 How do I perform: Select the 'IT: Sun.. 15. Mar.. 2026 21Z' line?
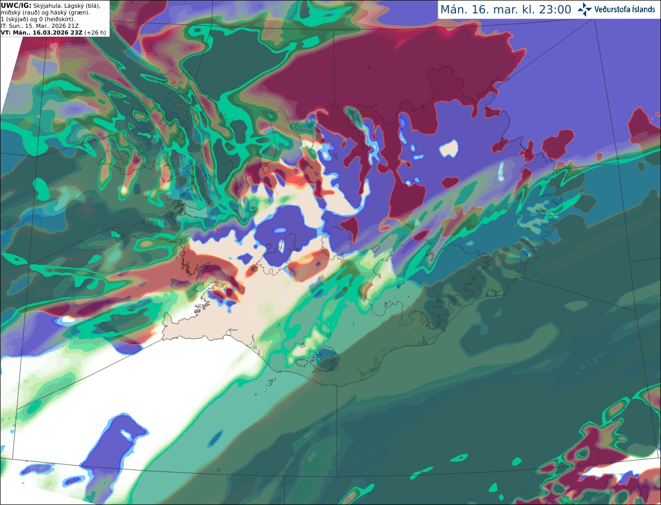point(40,25)
